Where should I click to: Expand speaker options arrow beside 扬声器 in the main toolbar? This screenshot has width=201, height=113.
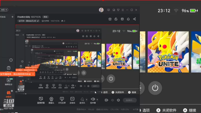tap(97, 99)
